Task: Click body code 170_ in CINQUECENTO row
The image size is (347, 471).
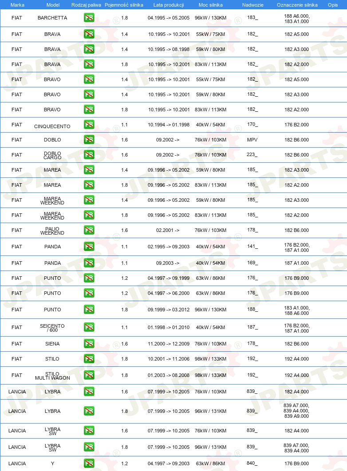Action: (252, 124)
